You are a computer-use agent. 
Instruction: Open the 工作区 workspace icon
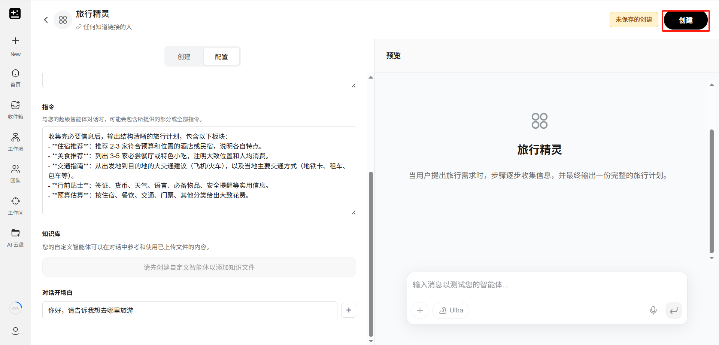point(15,201)
